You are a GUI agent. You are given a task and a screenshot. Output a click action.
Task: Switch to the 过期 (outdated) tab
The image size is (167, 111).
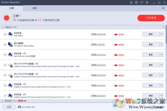pyautogui.click(x=11, y=8)
